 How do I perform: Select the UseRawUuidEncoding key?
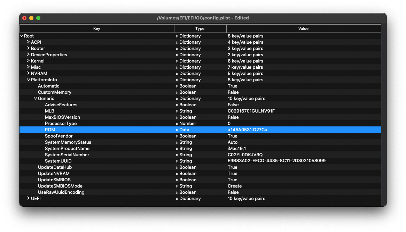[x=61, y=192]
